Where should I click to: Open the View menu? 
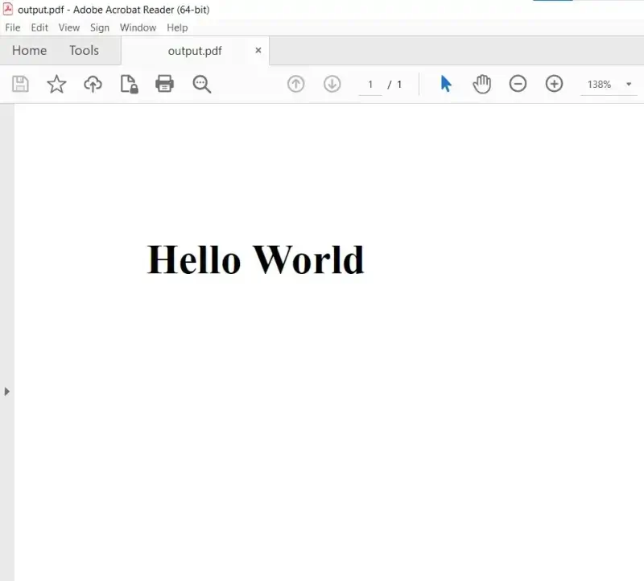point(69,27)
